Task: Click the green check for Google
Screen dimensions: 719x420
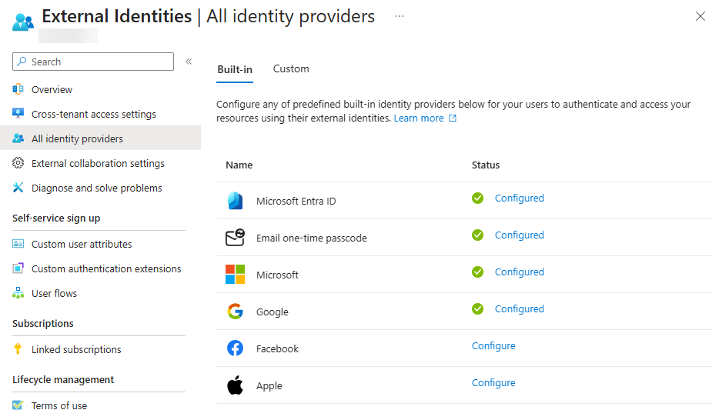Action: (477, 308)
